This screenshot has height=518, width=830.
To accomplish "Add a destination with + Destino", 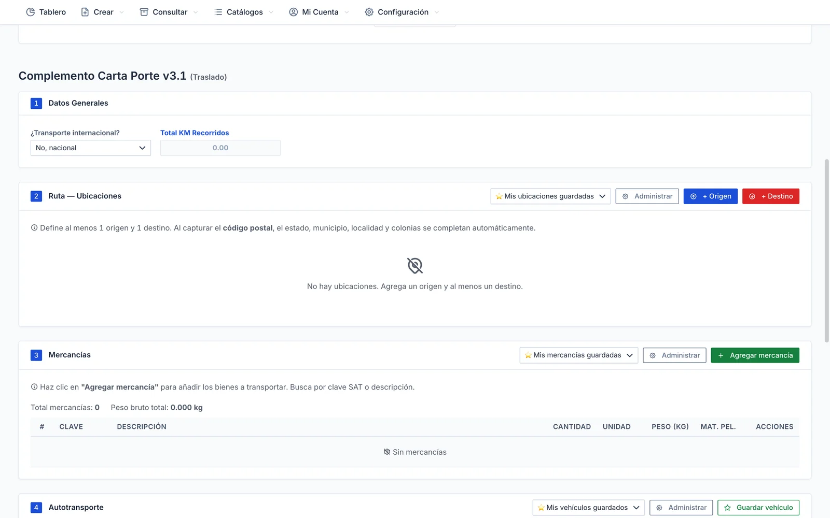I will (x=771, y=196).
